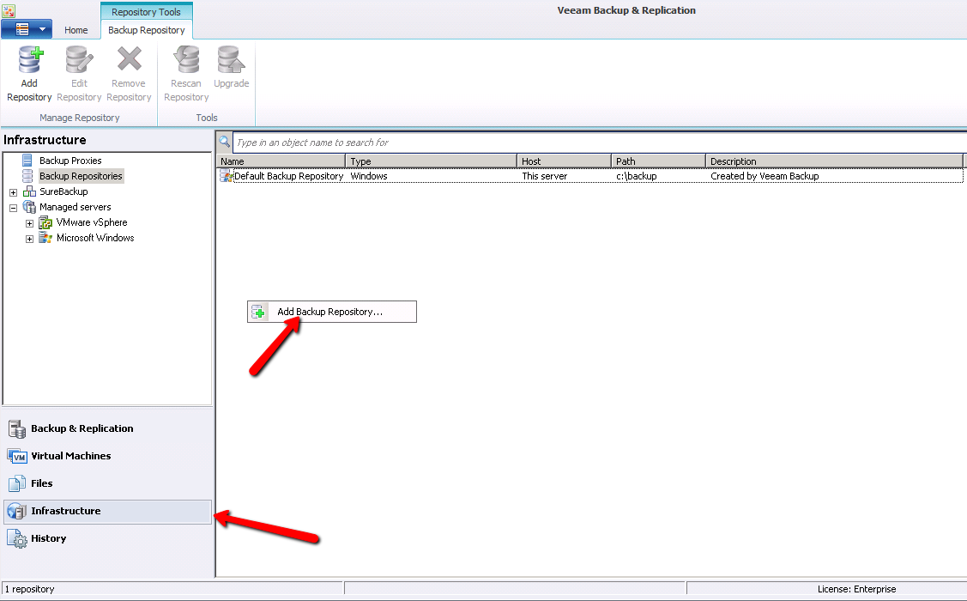Sort by the Type column header
967x601 pixels.
click(431, 161)
